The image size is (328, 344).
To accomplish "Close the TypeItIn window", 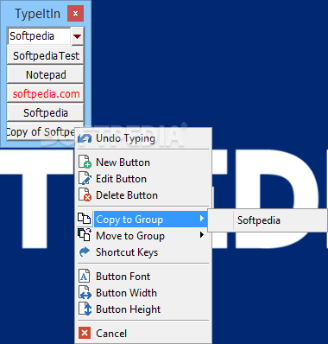I will [x=75, y=13].
